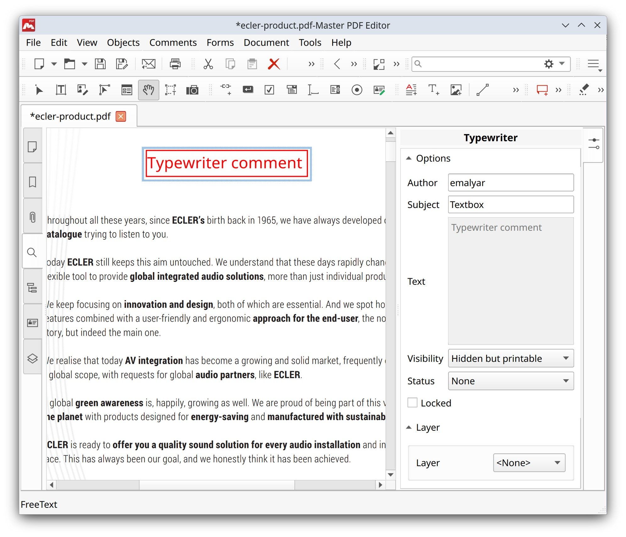Open the Layer <None> dropdown
Viewport: 626px width, 537px height.
click(x=529, y=463)
